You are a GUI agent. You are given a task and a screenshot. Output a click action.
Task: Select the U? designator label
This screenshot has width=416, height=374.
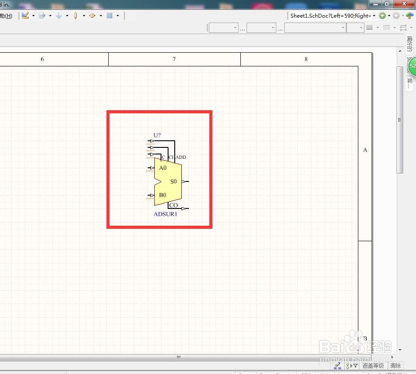(x=157, y=135)
